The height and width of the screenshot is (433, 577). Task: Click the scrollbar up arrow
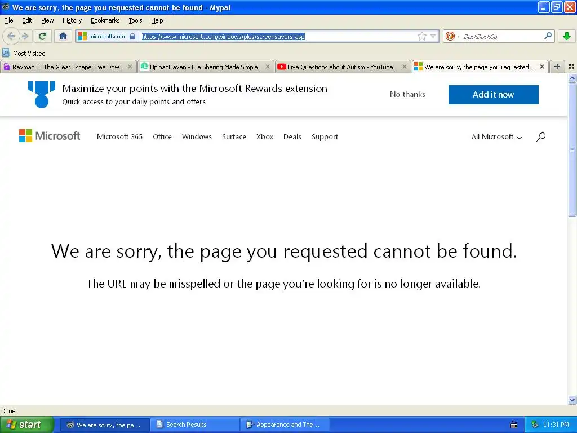coord(572,78)
